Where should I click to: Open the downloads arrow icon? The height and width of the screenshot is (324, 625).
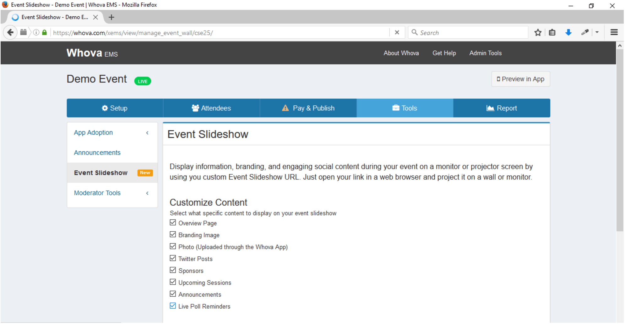pos(568,32)
